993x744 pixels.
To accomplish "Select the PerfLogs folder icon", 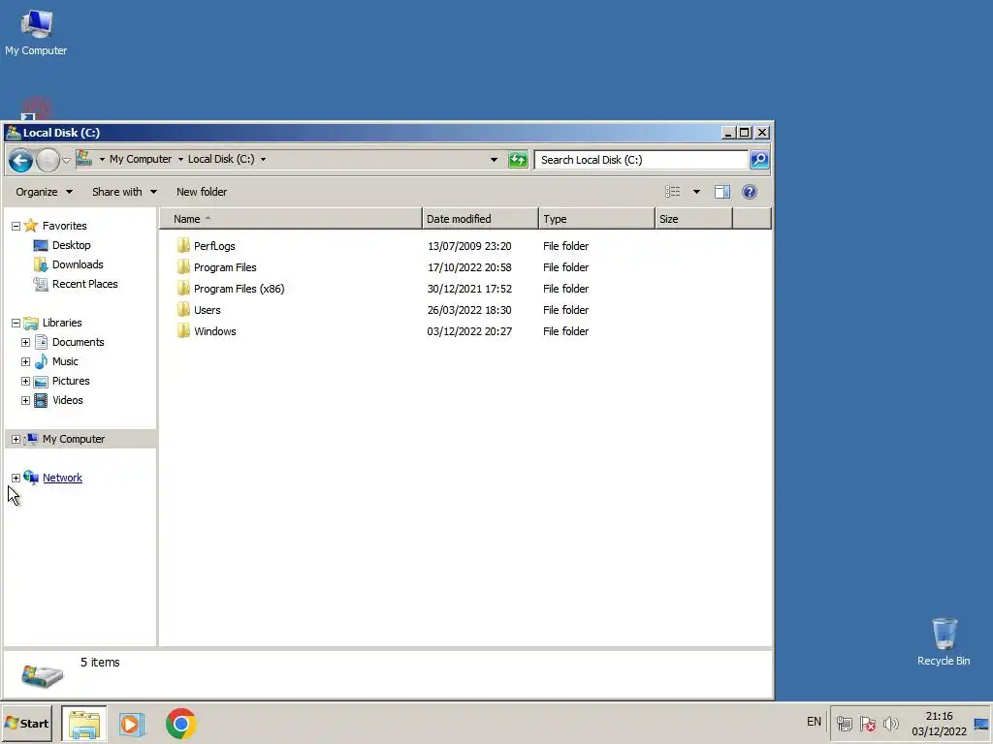I will coord(183,245).
